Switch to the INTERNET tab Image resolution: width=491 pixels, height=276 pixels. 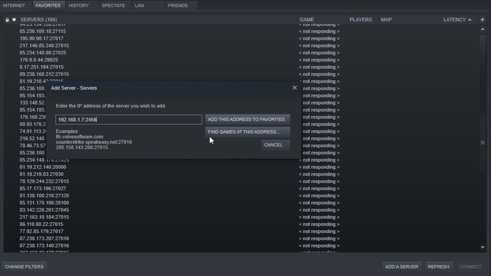point(14,5)
